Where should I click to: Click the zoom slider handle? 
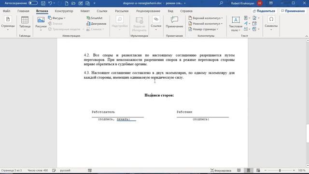coord(280,170)
